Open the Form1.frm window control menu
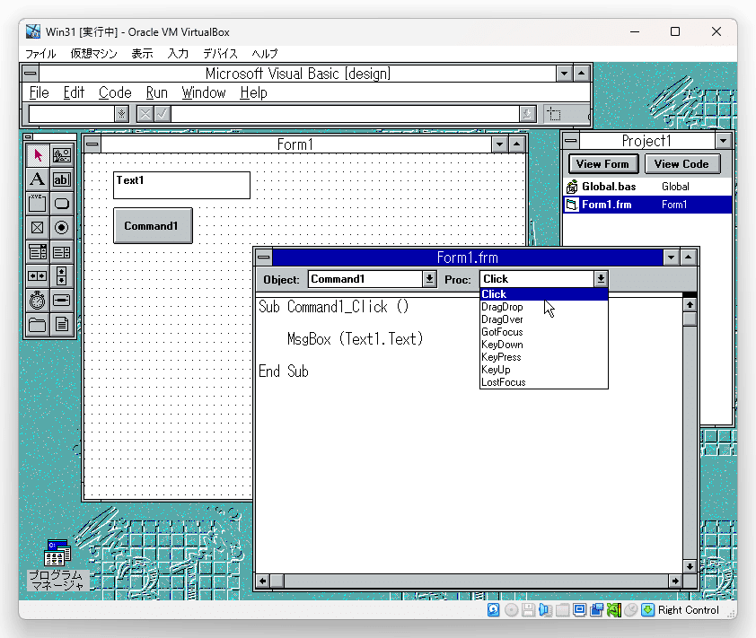The height and width of the screenshot is (638, 756). point(264,257)
